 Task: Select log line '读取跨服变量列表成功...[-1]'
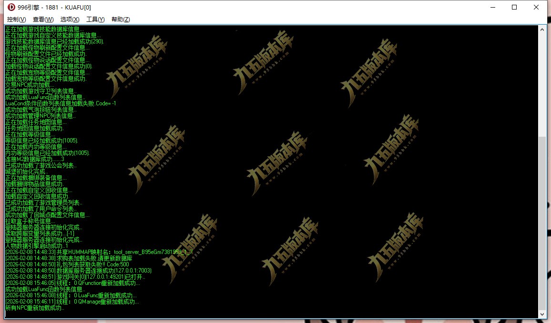(40, 233)
